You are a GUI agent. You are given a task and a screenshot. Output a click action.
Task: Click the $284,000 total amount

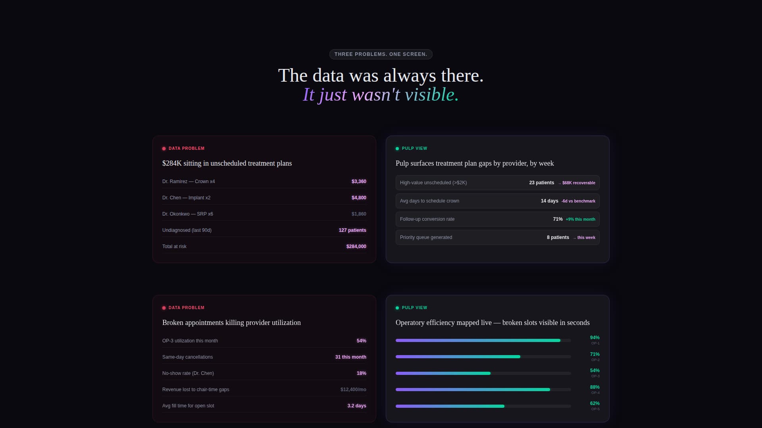(356, 246)
